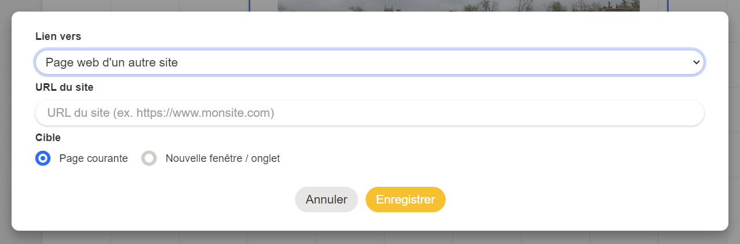Click the "URL du site" field label
The image size is (740, 244).
tap(64, 87)
